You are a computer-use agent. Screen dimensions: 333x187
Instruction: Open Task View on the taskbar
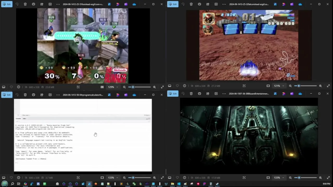18,184
